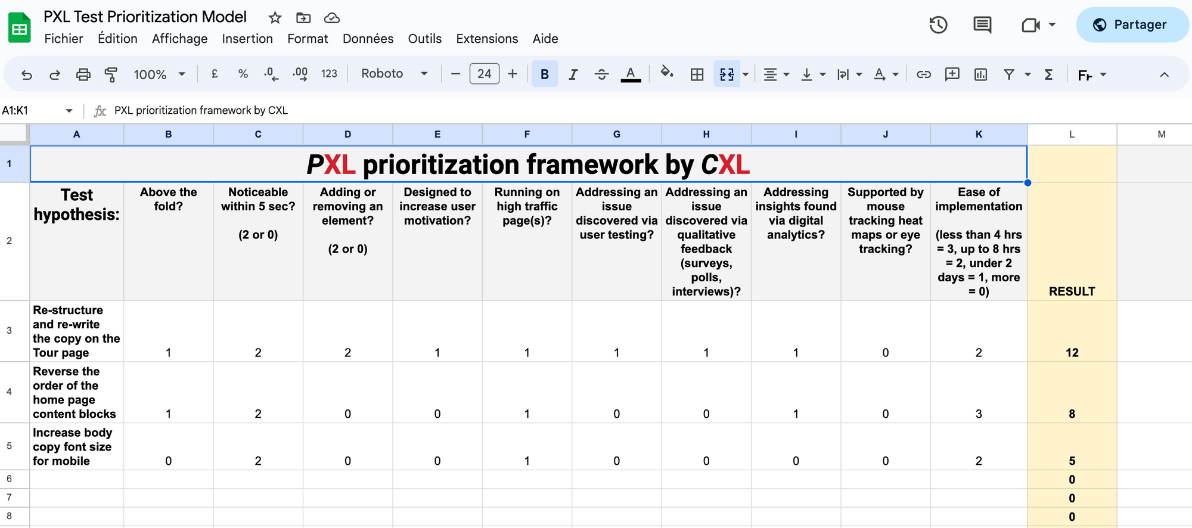Select row 3 header
Viewport: 1192px width, 528px height.
tap(9, 331)
